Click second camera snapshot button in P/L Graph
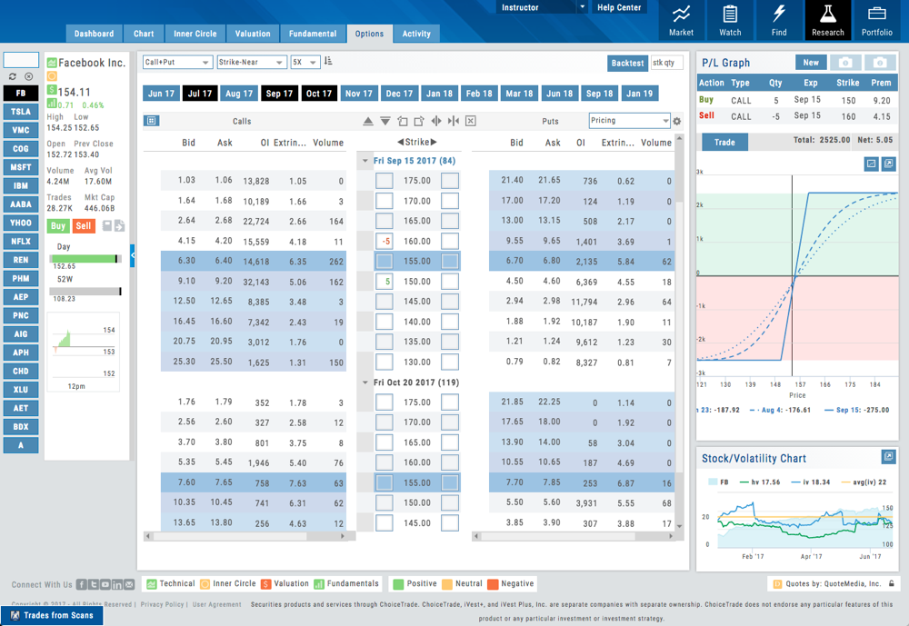This screenshot has width=909, height=626. click(880, 63)
